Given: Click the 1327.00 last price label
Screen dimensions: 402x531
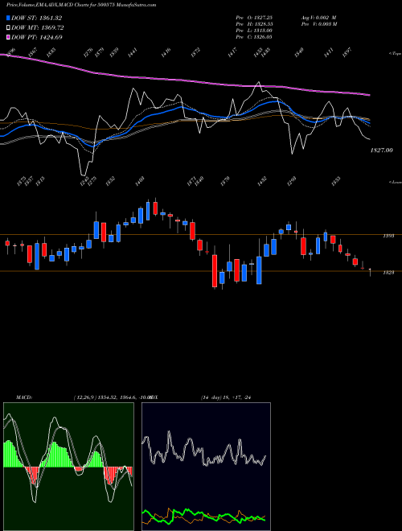Looking at the screenshot, I should point(381,150).
